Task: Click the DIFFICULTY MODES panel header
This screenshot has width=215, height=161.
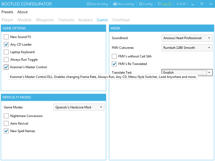Action: pos(53,97)
